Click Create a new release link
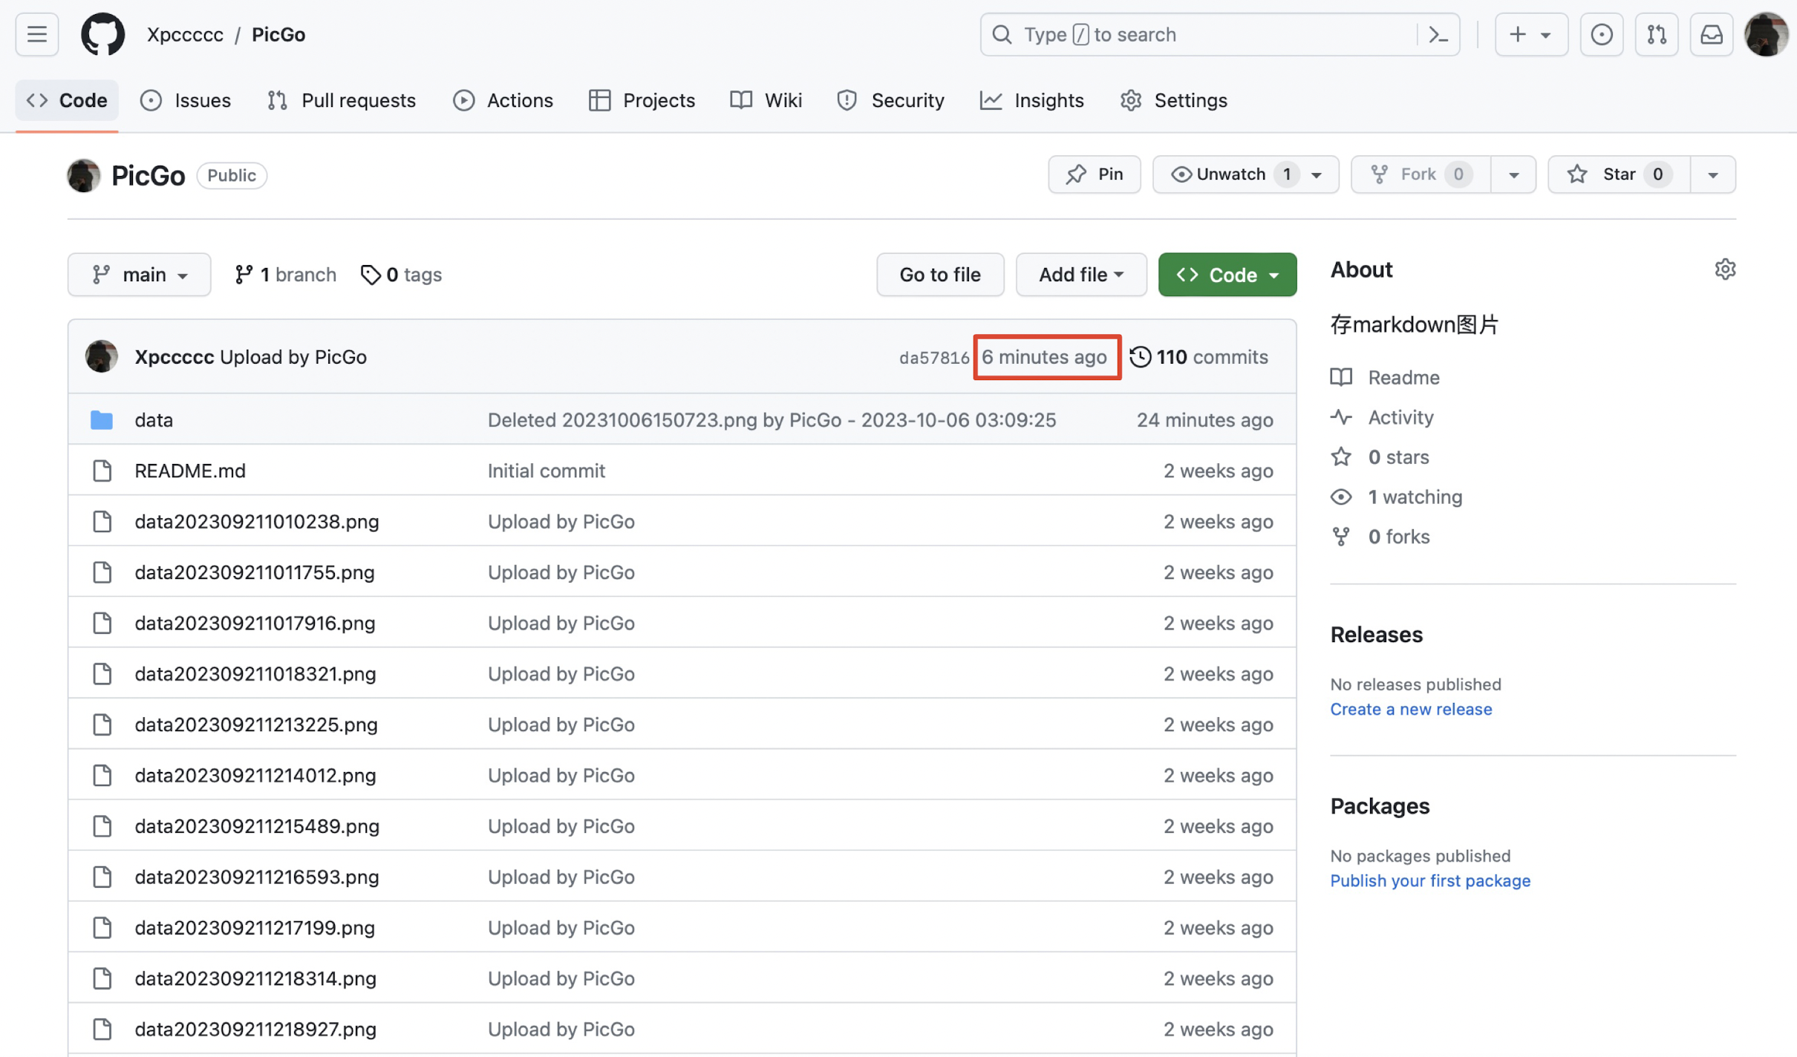The image size is (1797, 1057). (1410, 709)
